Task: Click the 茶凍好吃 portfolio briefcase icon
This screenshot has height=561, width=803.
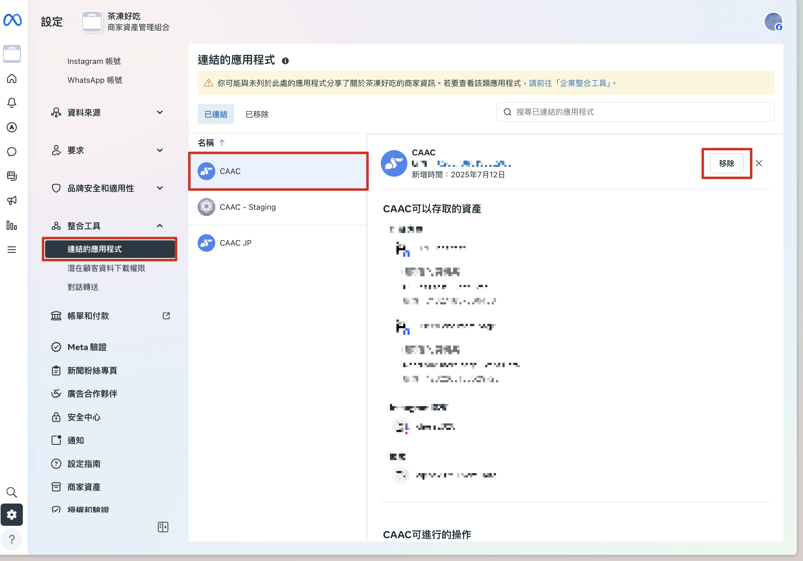Action: (92, 22)
